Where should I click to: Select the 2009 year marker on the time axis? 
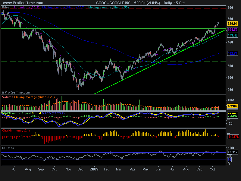pos(94,169)
